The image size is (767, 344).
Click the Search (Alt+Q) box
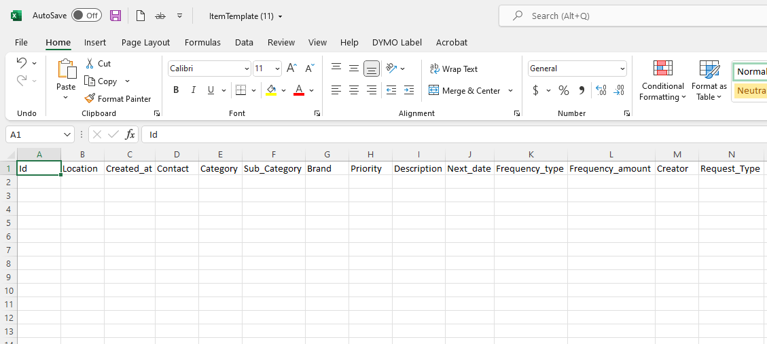[x=633, y=16]
